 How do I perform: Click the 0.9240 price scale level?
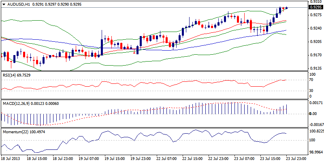[314, 28]
